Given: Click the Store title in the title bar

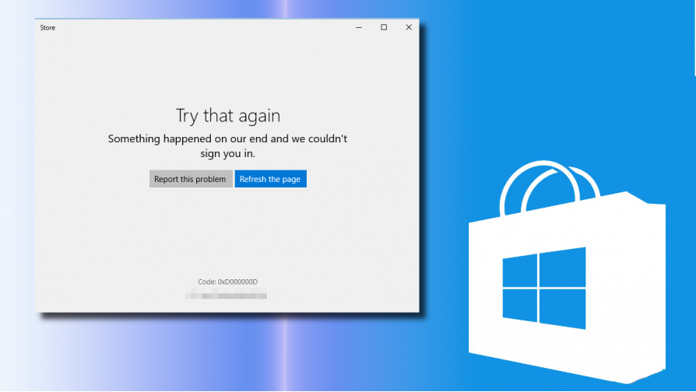Looking at the screenshot, I should pyautogui.click(x=47, y=27).
